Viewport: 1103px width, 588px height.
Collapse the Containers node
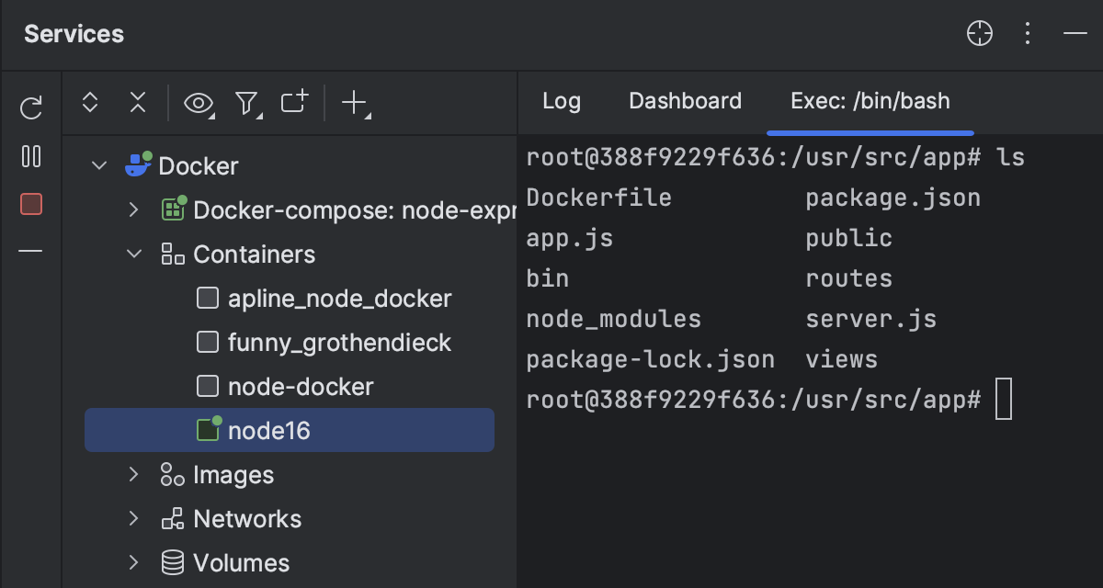133,254
